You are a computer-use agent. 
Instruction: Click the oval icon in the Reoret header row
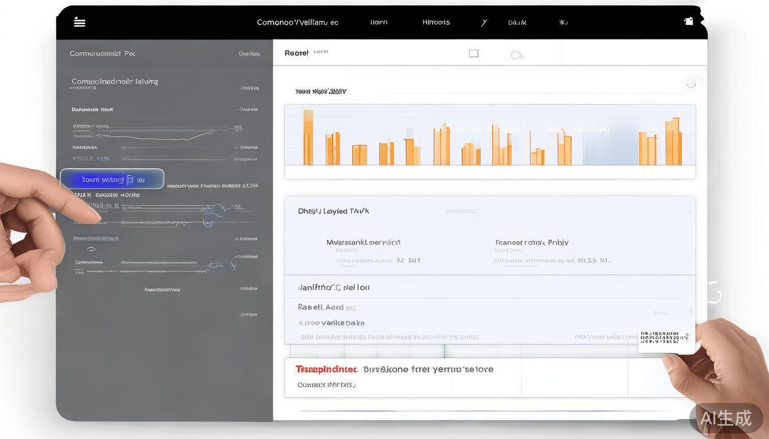click(516, 55)
